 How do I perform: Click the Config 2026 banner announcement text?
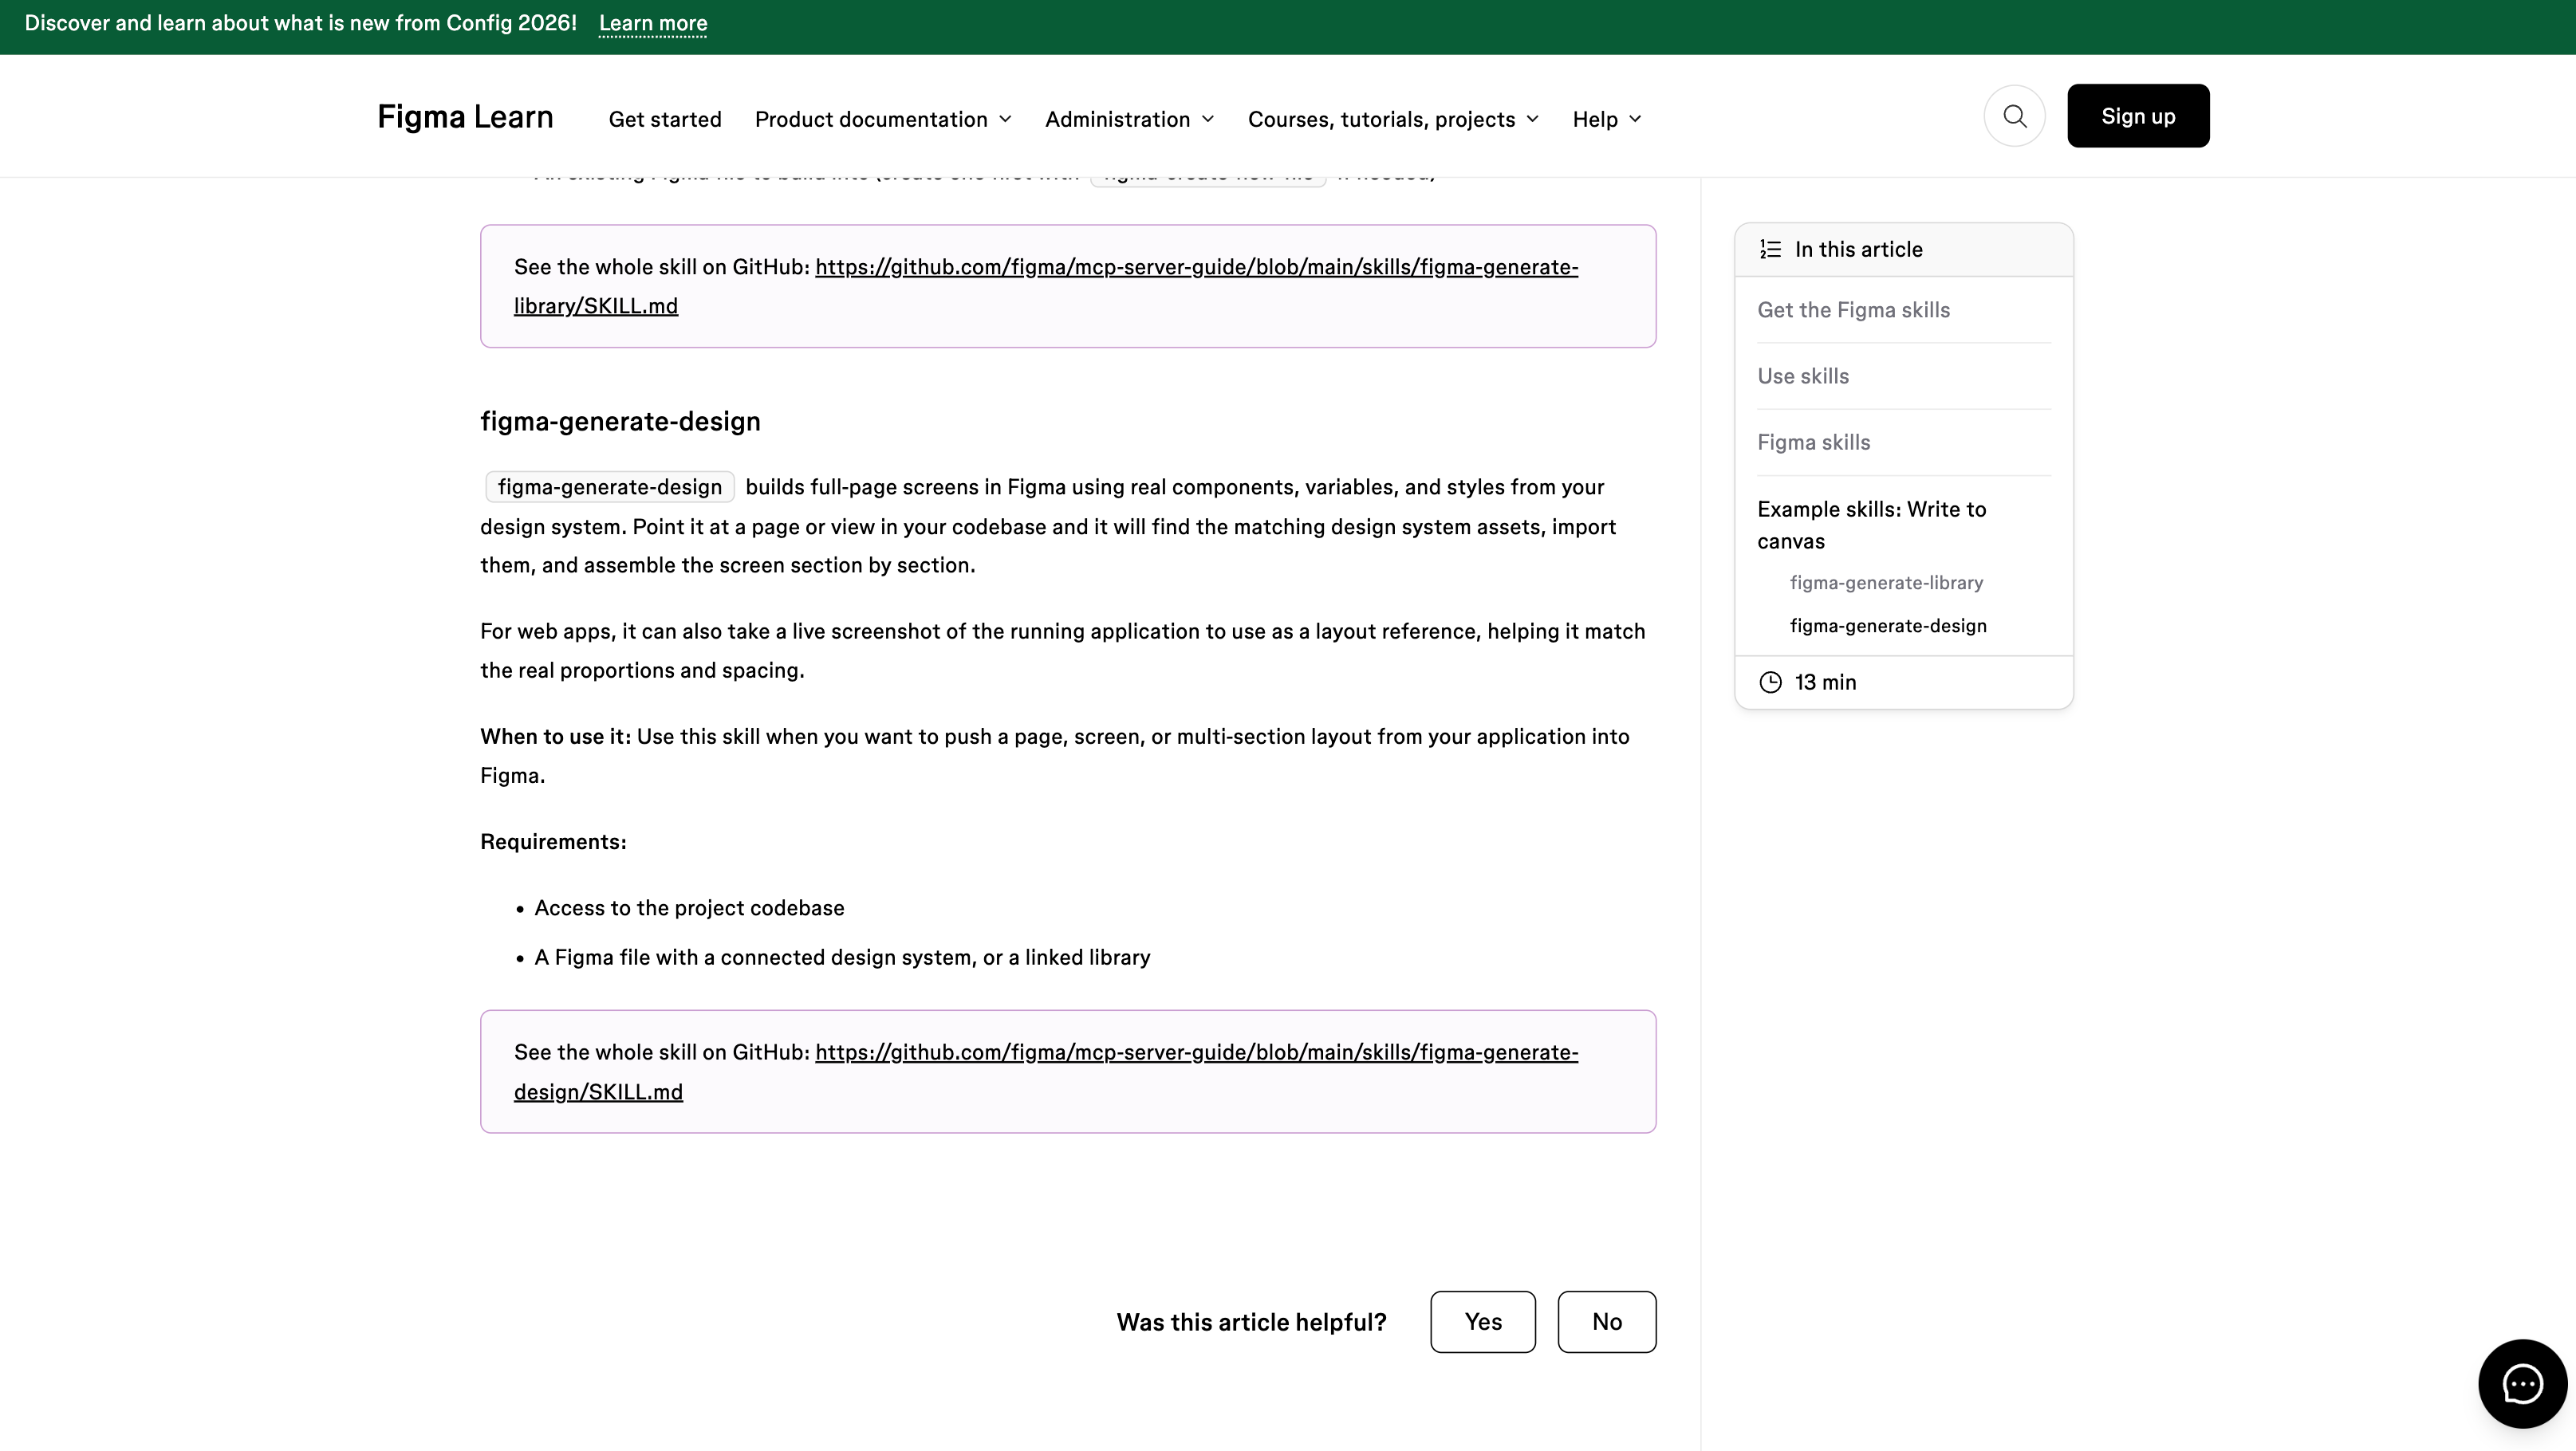tap(300, 23)
